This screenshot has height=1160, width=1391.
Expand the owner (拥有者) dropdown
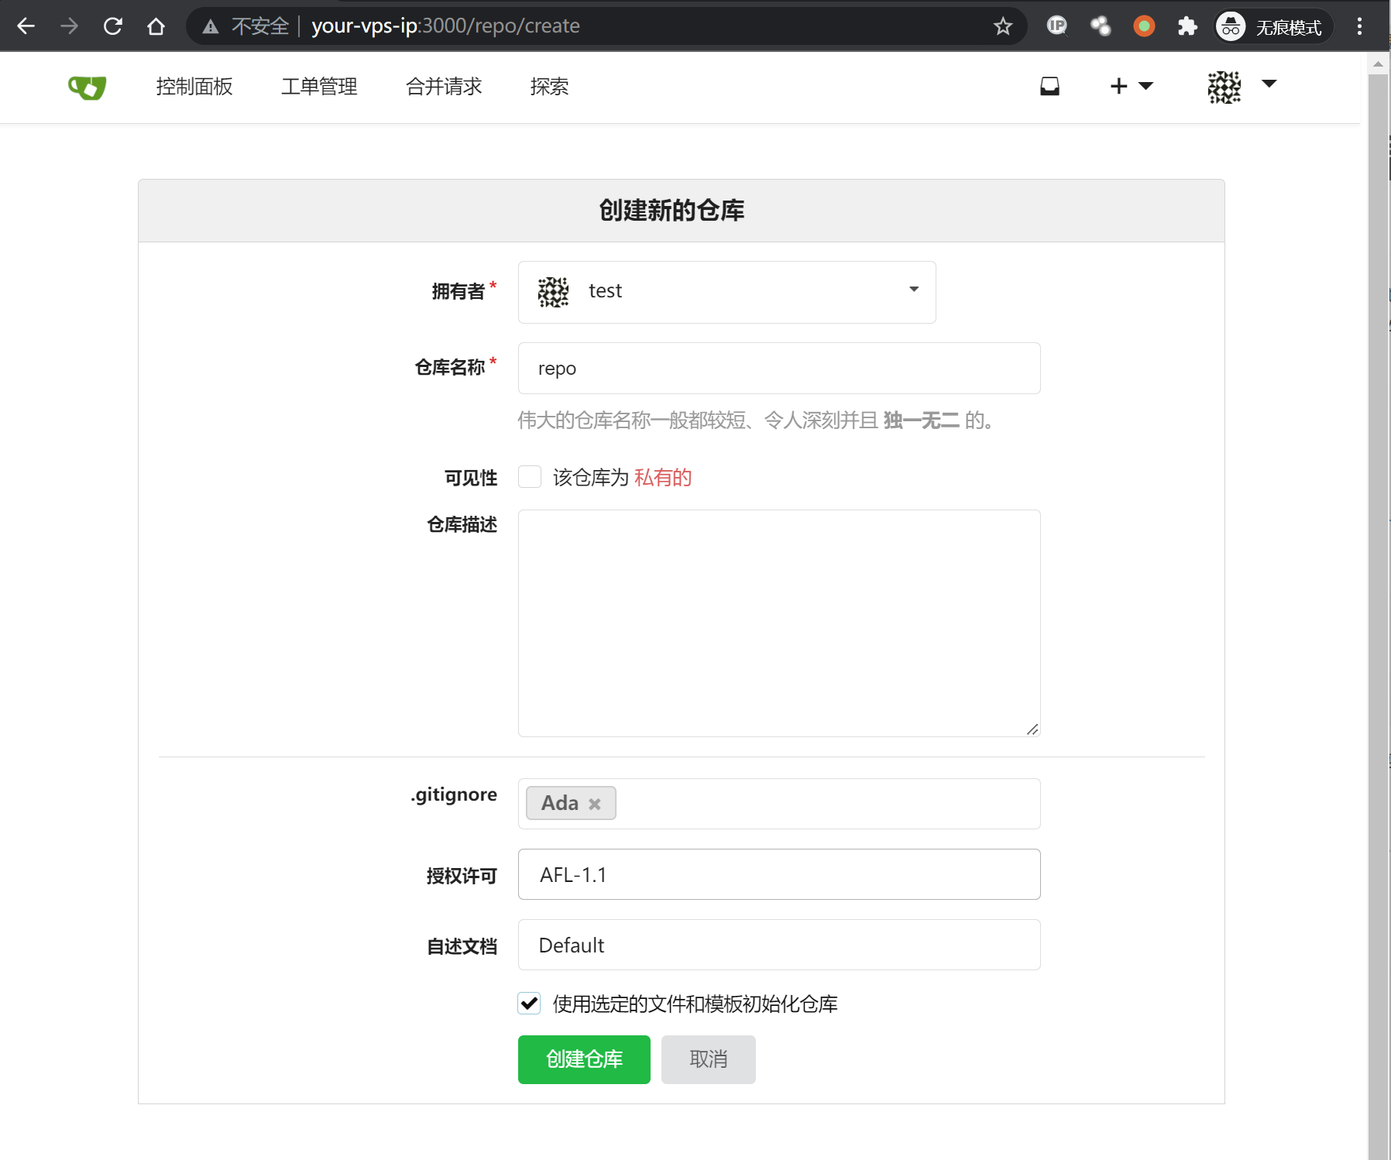tap(726, 291)
